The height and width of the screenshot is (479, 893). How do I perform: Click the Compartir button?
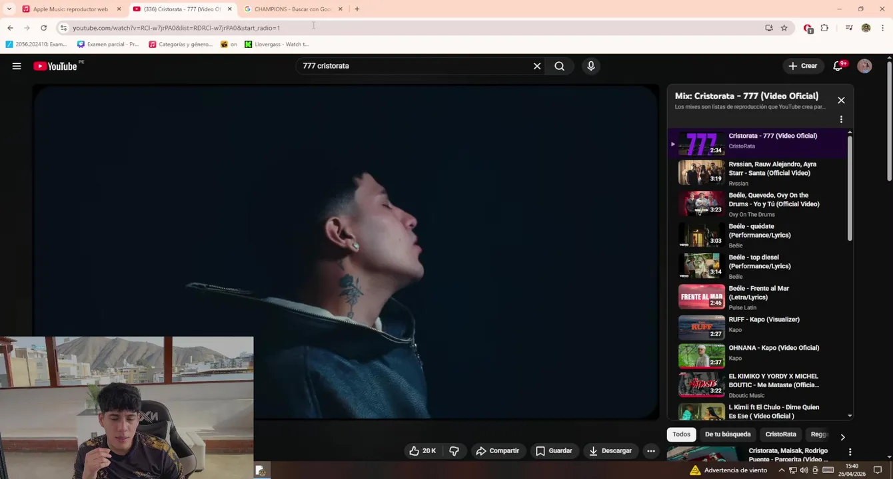tap(497, 450)
